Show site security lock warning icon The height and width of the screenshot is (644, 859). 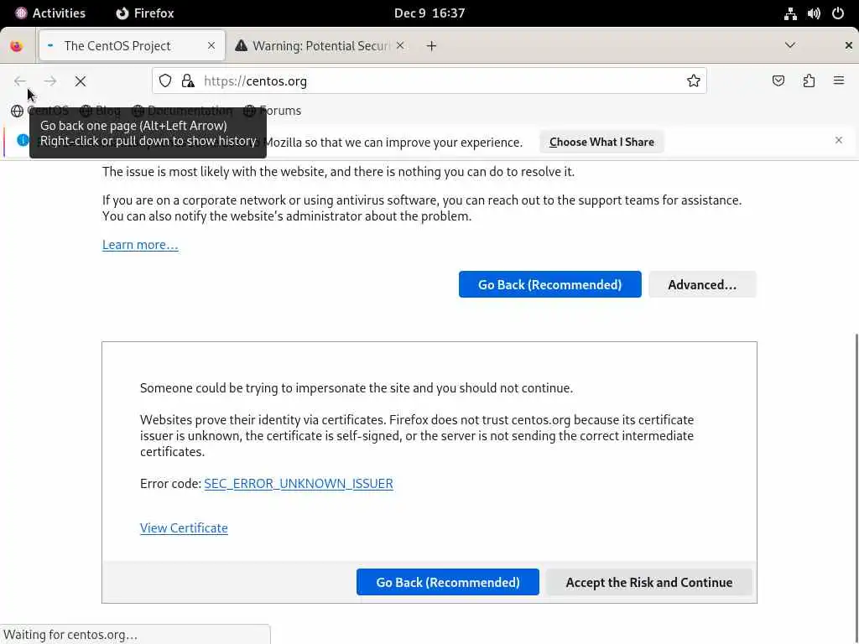188,81
